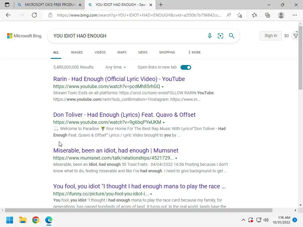This screenshot has width=303, height=227.
Task: Submit search with magnifier icon
Action: point(231,36)
